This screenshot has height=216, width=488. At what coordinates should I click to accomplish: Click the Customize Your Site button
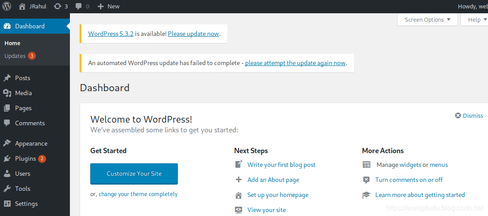pyautogui.click(x=134, y=174)
